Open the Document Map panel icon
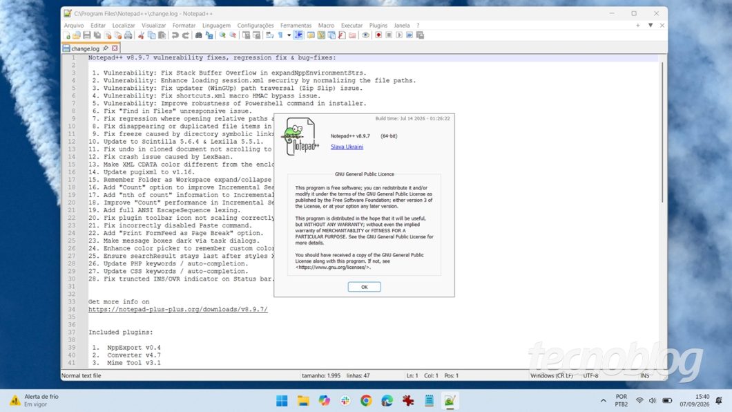Viewport: 732px width, 412px height. pyautogui.click(x=321, y=35)
